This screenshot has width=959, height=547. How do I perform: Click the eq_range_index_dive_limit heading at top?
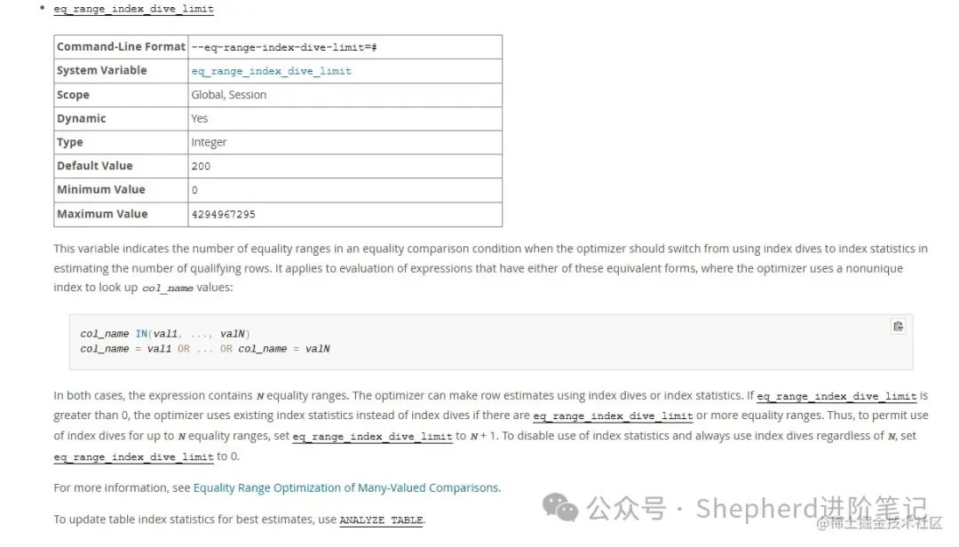point(134,9)
